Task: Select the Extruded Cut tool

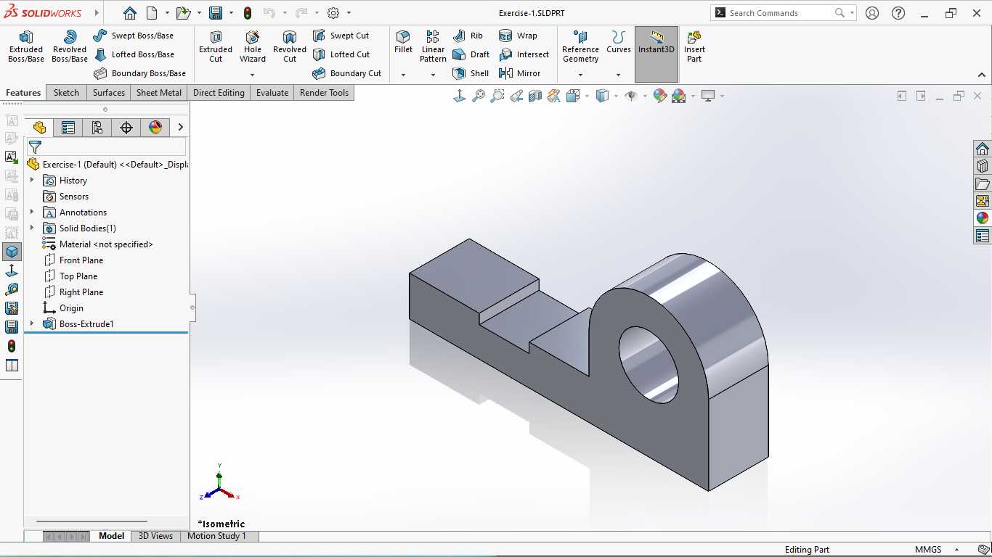Action: coord(216,46)
